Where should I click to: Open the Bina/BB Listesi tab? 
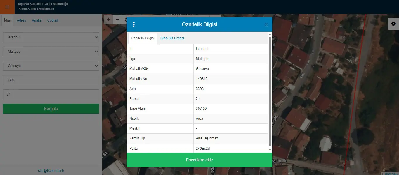click(172, 38)
